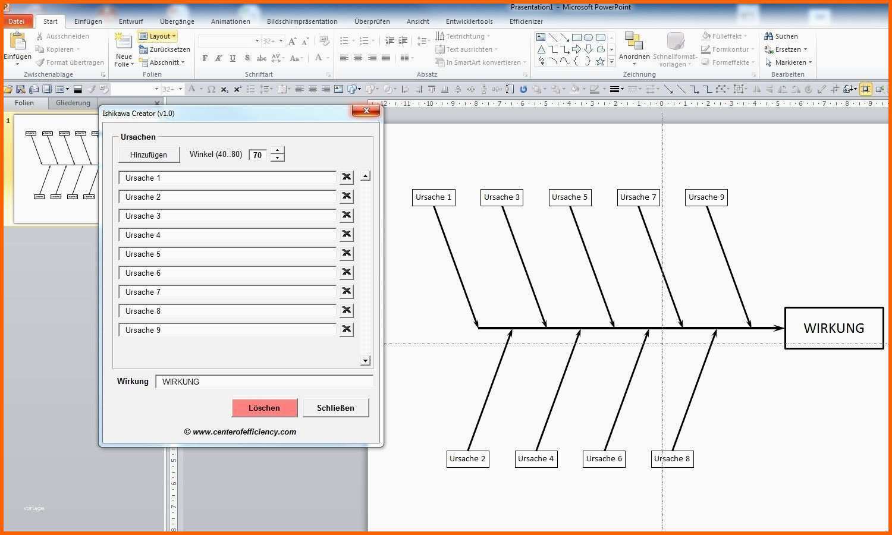The width and height of the screenshot is (892, 535).
Task: Open the Kopieren dropdown arrow
Action: click(x=78, y=49)
